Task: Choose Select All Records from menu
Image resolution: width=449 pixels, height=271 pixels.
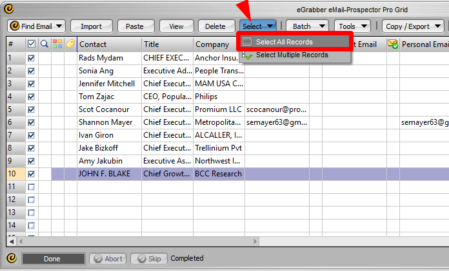Action: pyautogui.click(x=284, y=42)
